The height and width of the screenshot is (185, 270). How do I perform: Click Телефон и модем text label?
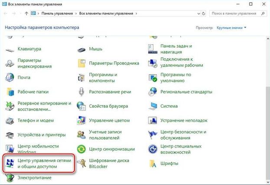click(36, 120)
